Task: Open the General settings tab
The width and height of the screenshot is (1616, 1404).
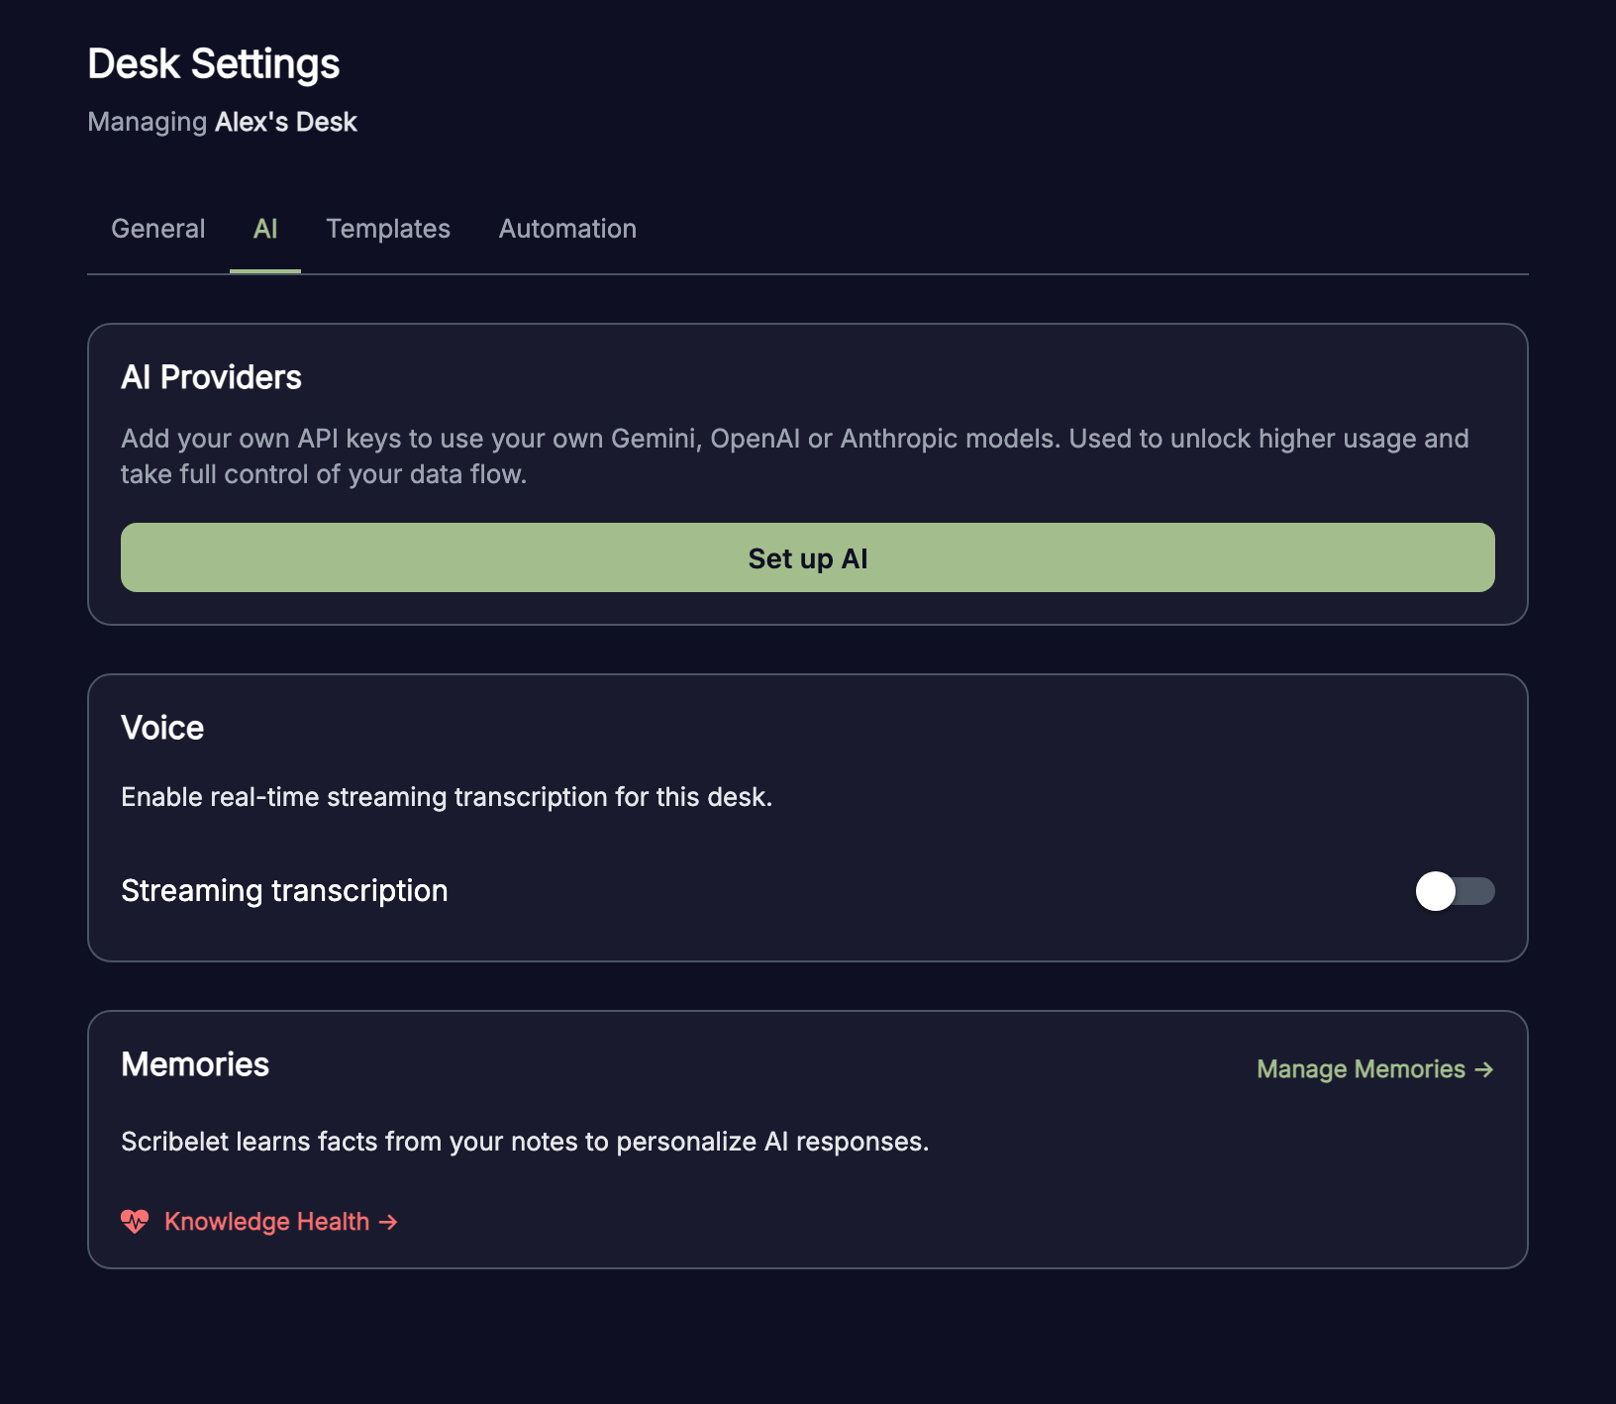Action: click(x=158, y=229)
